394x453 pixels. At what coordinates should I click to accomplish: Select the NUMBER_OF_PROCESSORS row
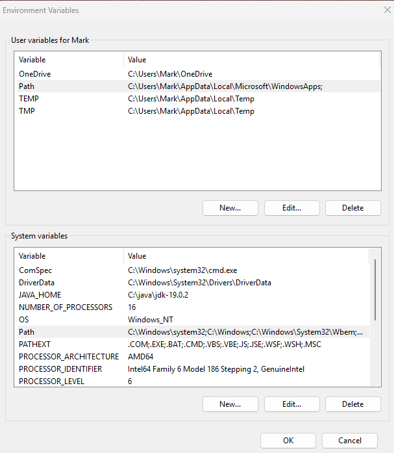tap(65, 307)
